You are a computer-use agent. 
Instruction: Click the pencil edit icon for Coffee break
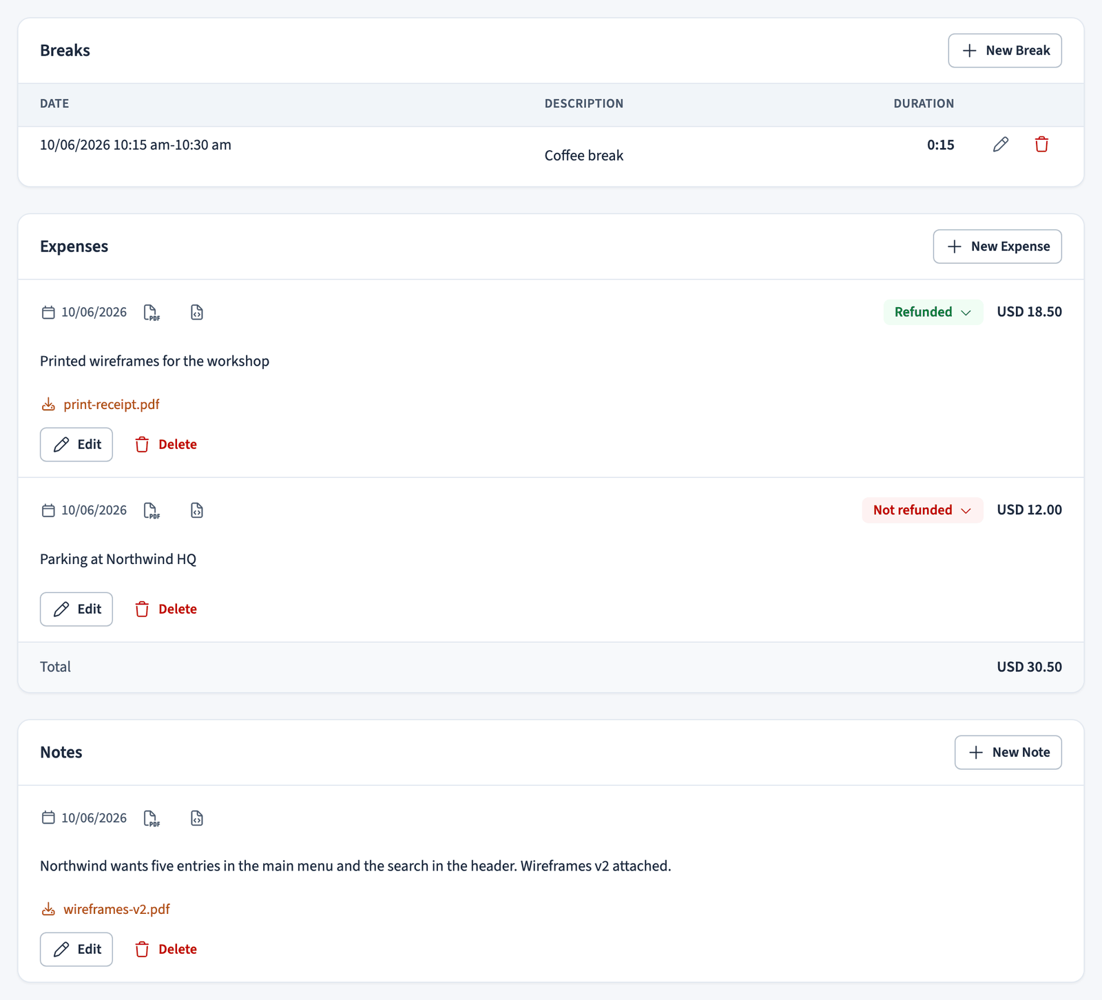click(x=1001, y=145)
